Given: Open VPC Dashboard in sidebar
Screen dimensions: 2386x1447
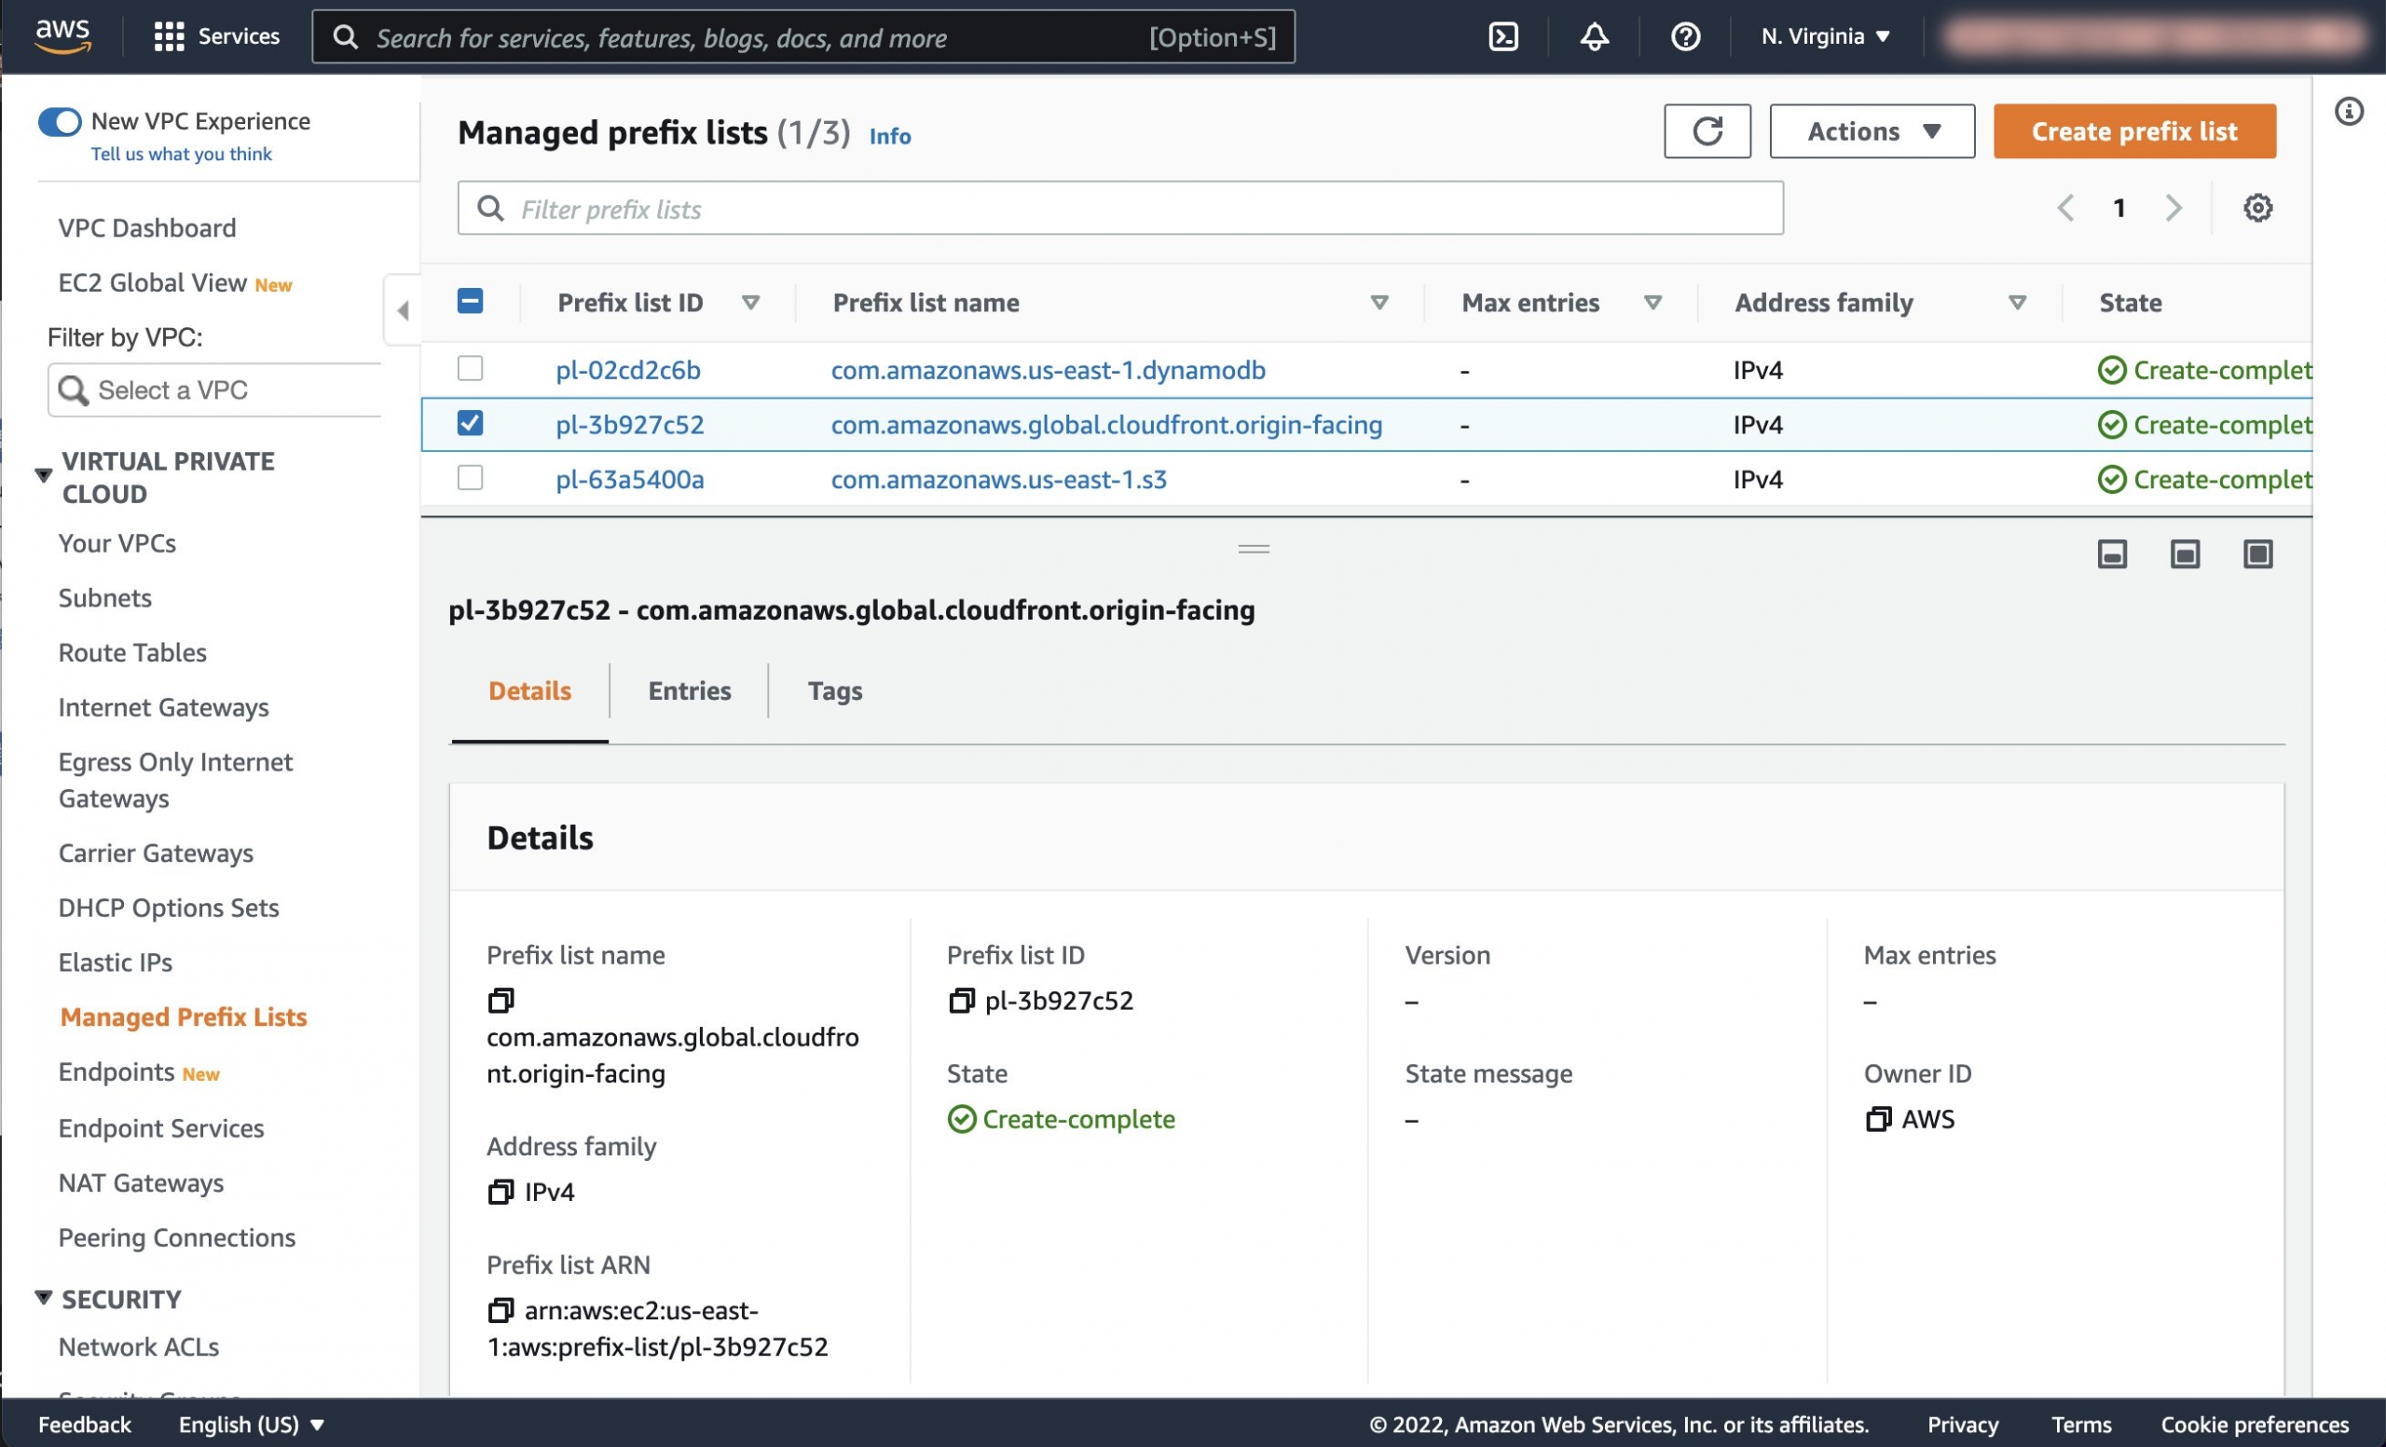Looking at the screenshot, I should point(147,227).
